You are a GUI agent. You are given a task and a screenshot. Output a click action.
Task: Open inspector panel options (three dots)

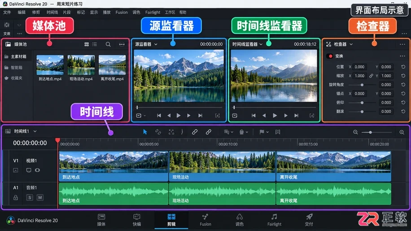pos(402,44)
